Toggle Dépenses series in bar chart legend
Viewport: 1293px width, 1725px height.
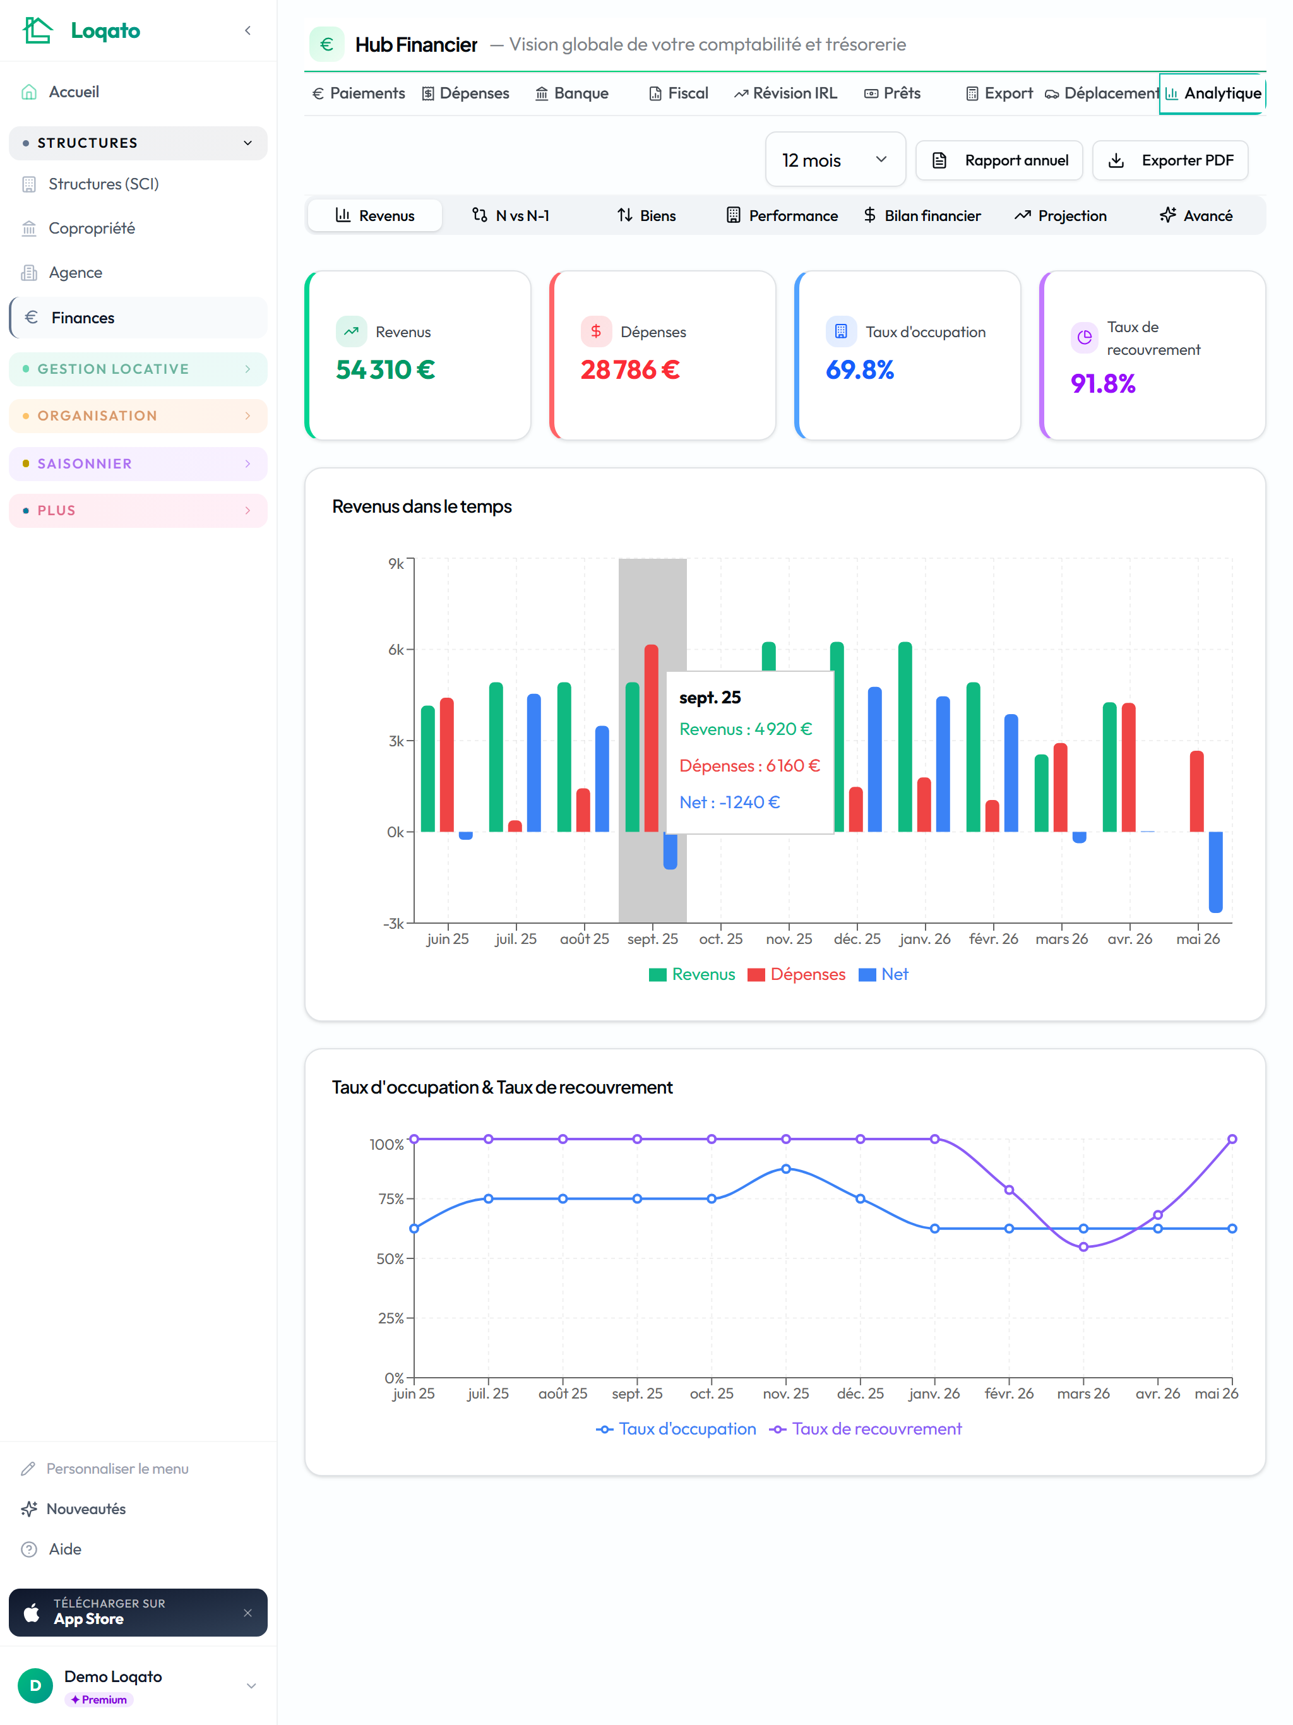[795, 974]
